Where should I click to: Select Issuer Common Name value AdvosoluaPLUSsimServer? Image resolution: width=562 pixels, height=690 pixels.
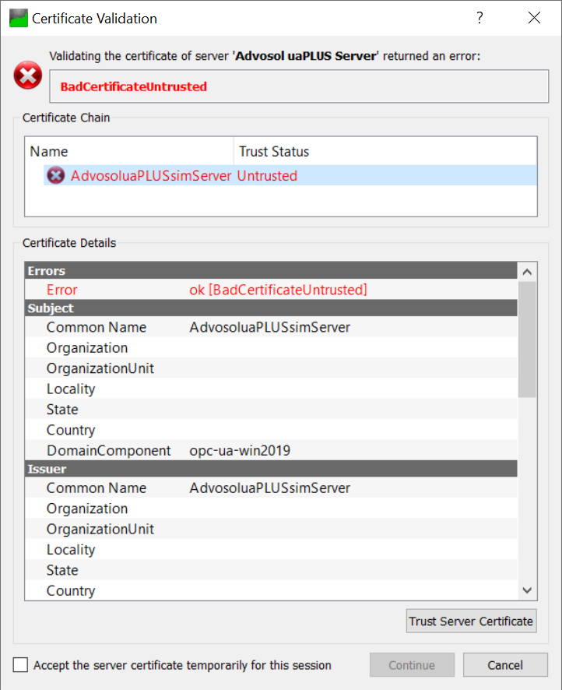pos(269,488)
